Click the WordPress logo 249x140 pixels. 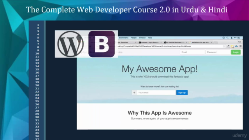click(x=70, y=44)
